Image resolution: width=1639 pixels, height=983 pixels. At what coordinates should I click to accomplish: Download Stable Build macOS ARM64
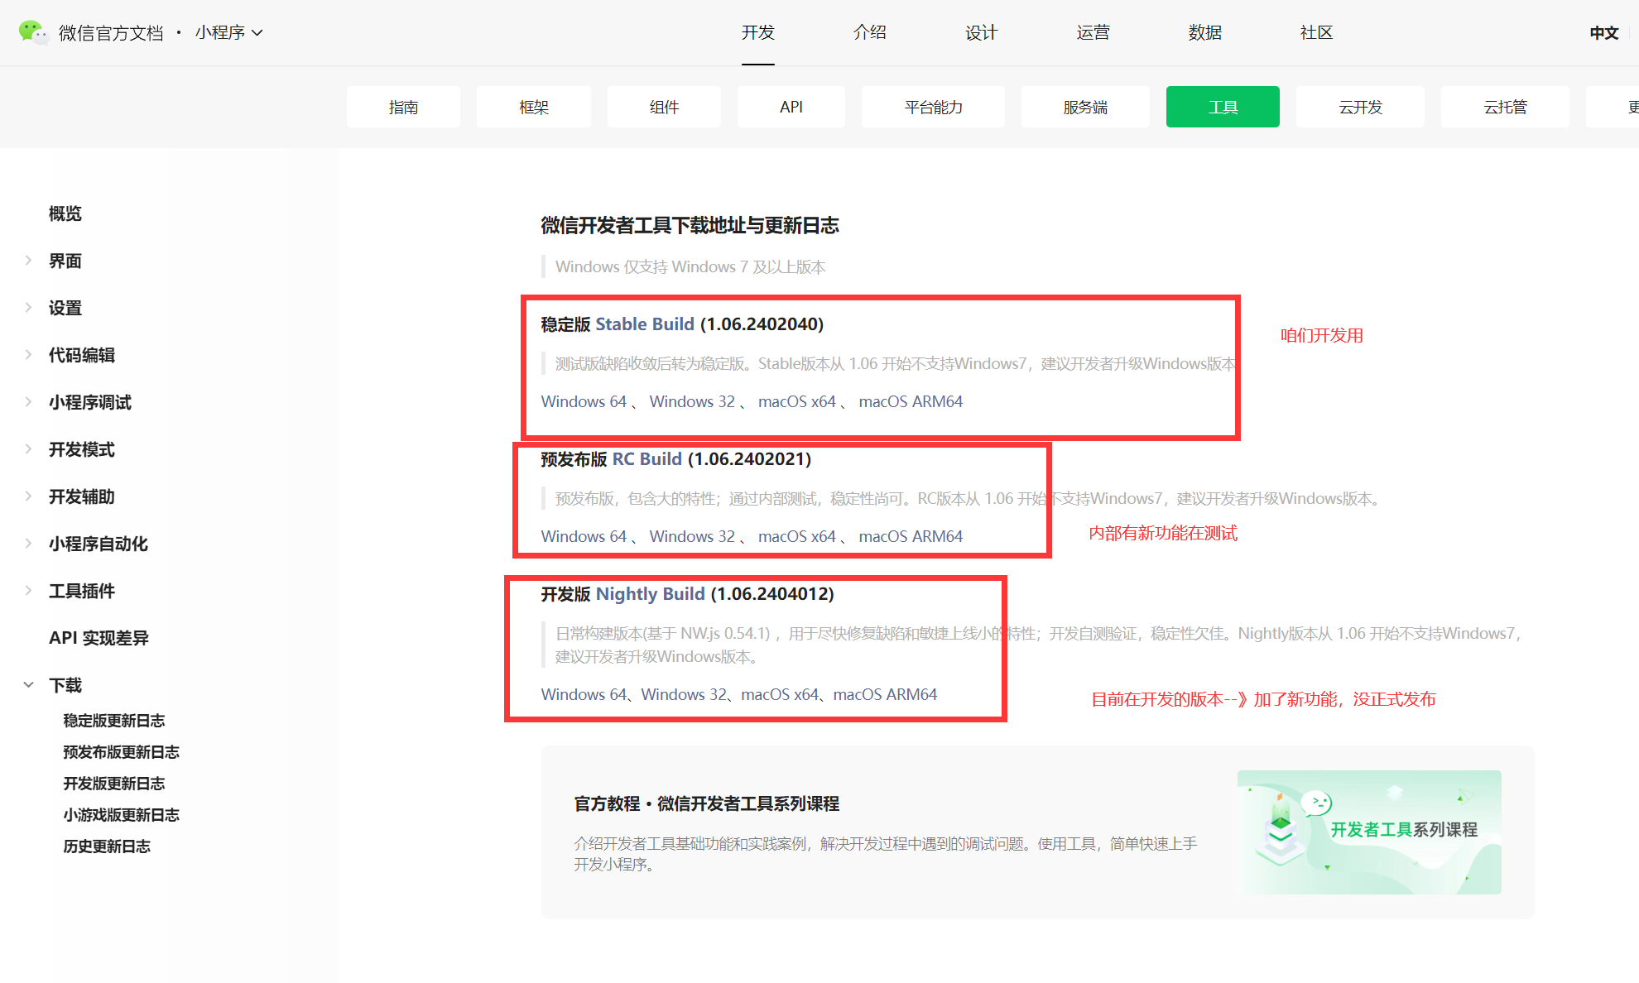[911, 401]
